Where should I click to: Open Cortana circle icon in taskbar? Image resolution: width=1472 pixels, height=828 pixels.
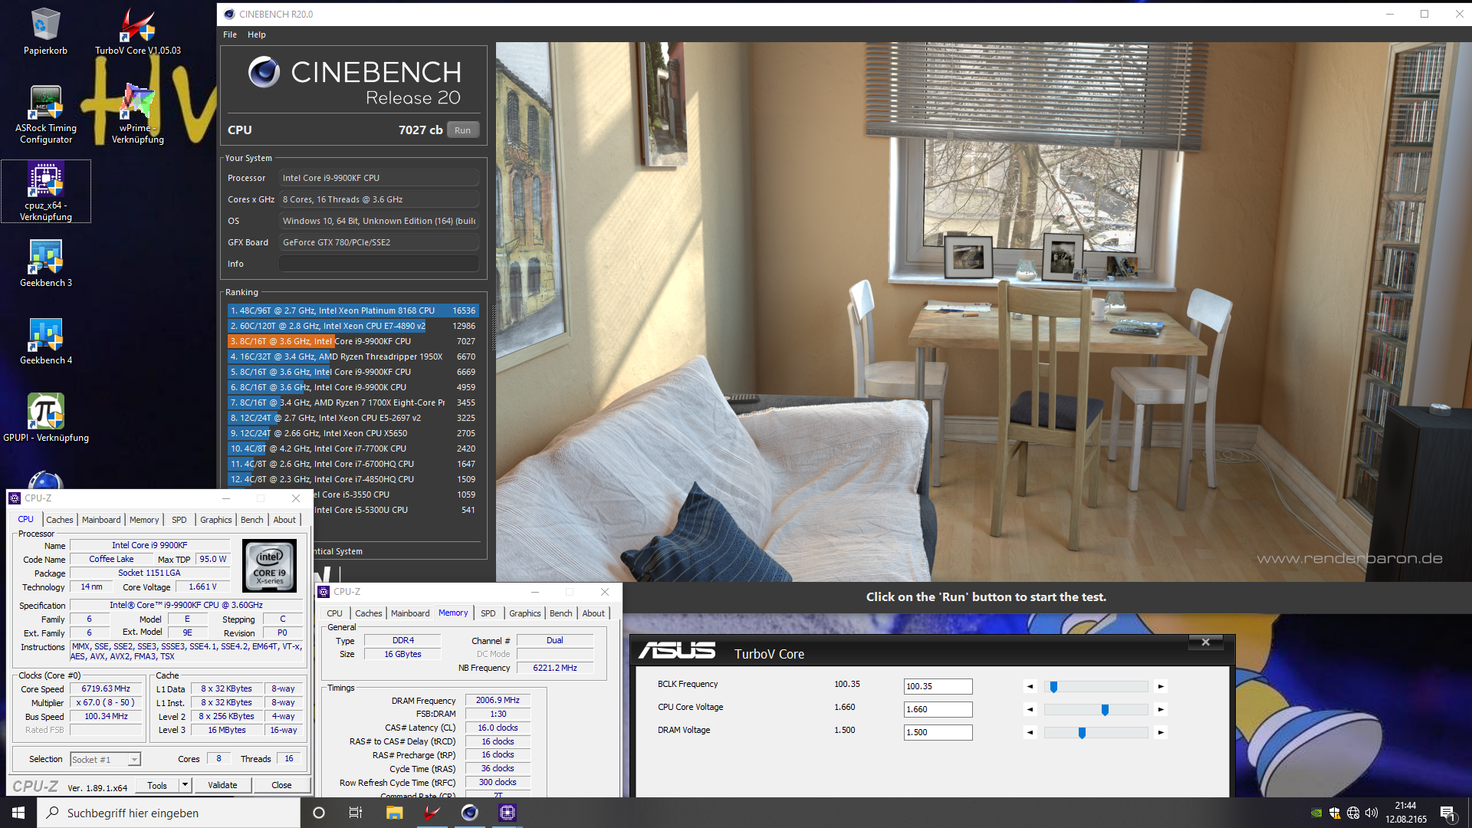point(319,813)
